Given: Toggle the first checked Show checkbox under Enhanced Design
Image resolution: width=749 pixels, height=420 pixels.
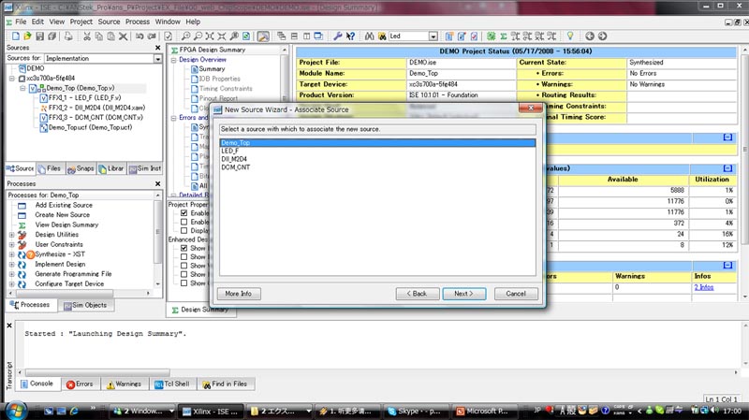Looking at the screenshot, I should pos(184,248).
